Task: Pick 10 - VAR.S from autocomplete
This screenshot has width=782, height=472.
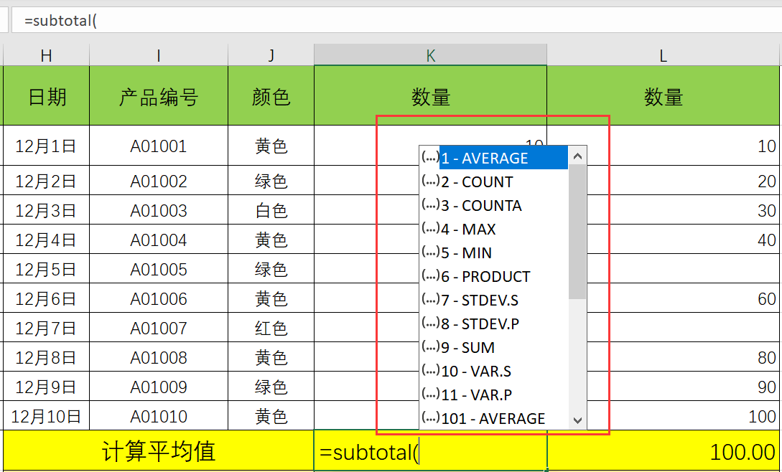Action: [494, 372]
